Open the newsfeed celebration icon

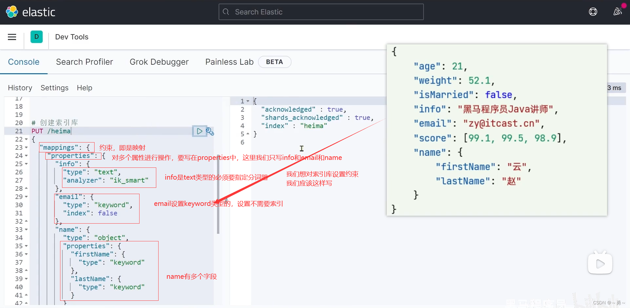618,12
